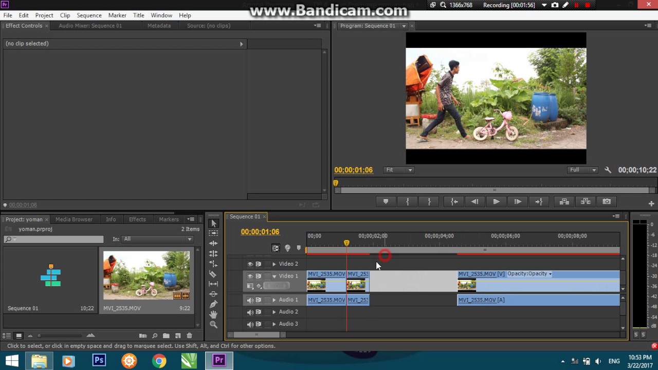Select the Slip tool

(x=213, y=284)
